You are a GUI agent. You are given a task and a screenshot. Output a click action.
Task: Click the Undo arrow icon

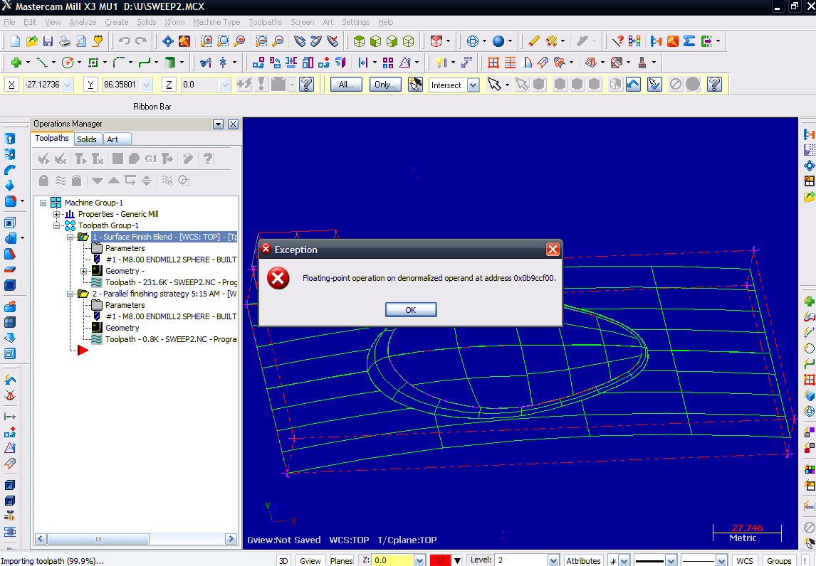click(125, 41)
